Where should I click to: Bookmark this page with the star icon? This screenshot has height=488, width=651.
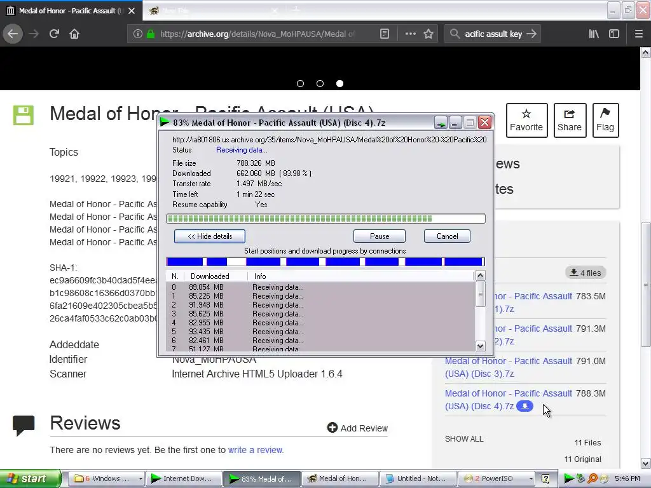click(x=428, y=34)
